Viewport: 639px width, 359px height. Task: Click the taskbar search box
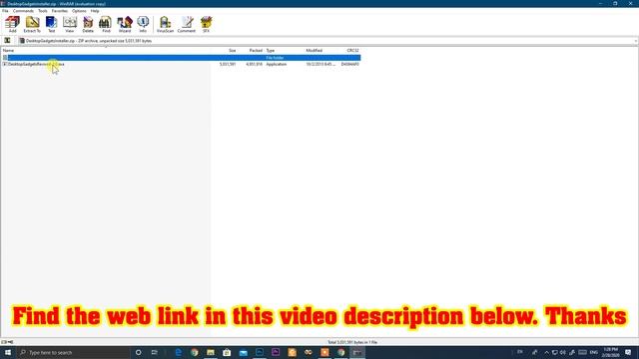[x=73, y=352]
